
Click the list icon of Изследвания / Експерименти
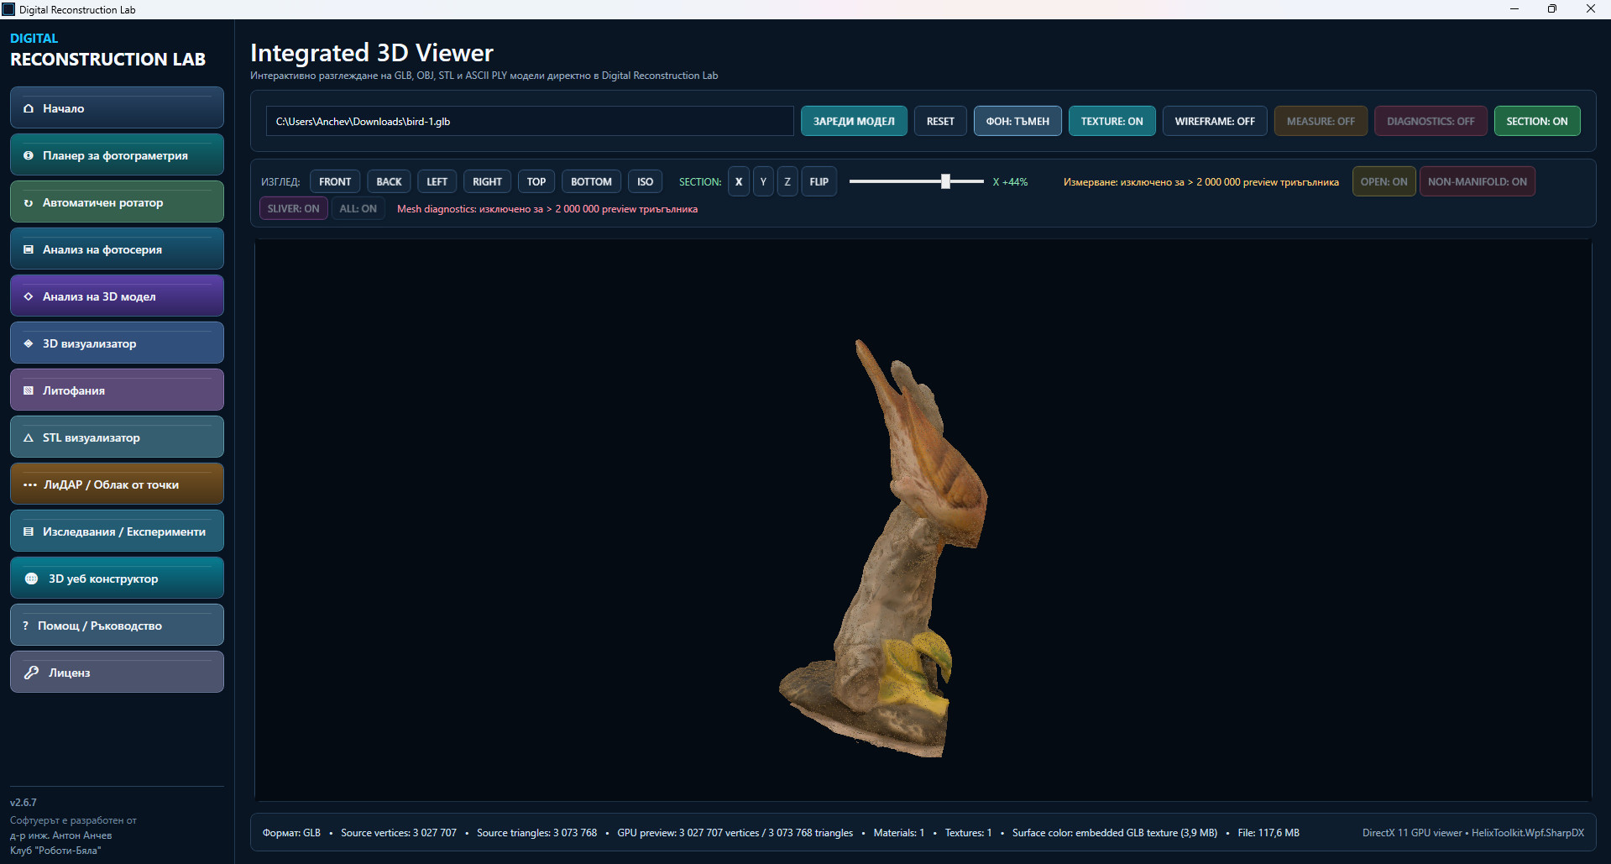29,531
